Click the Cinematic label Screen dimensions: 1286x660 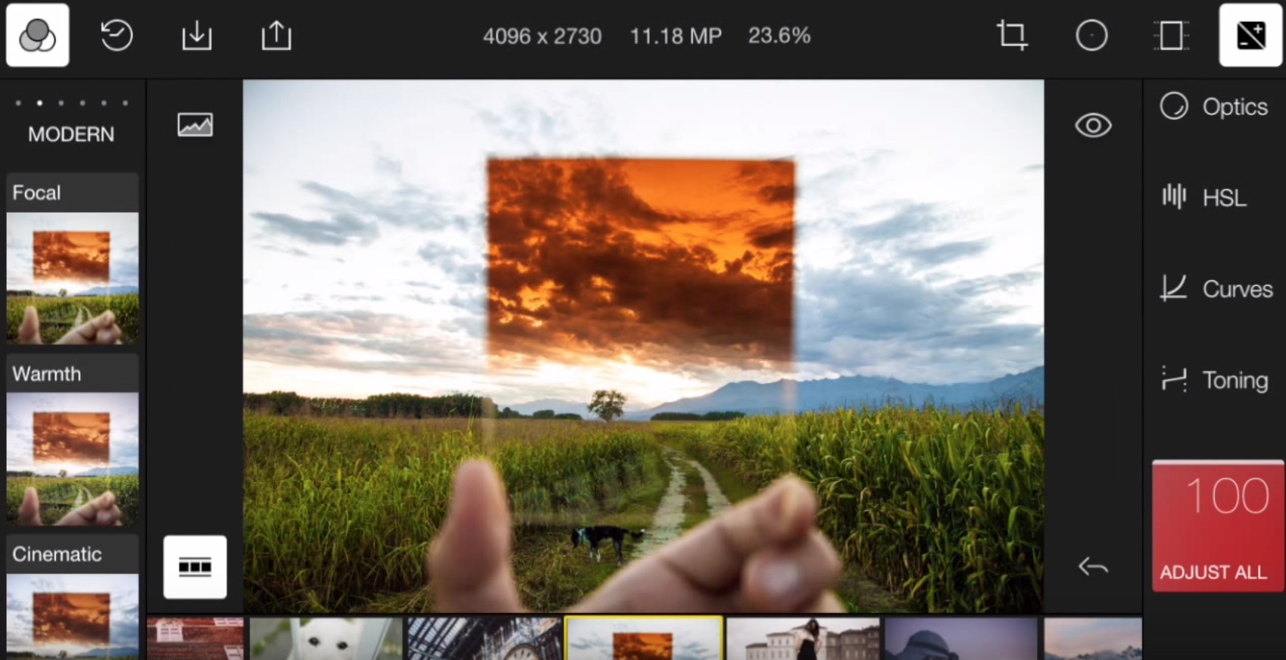pos(57,554)
